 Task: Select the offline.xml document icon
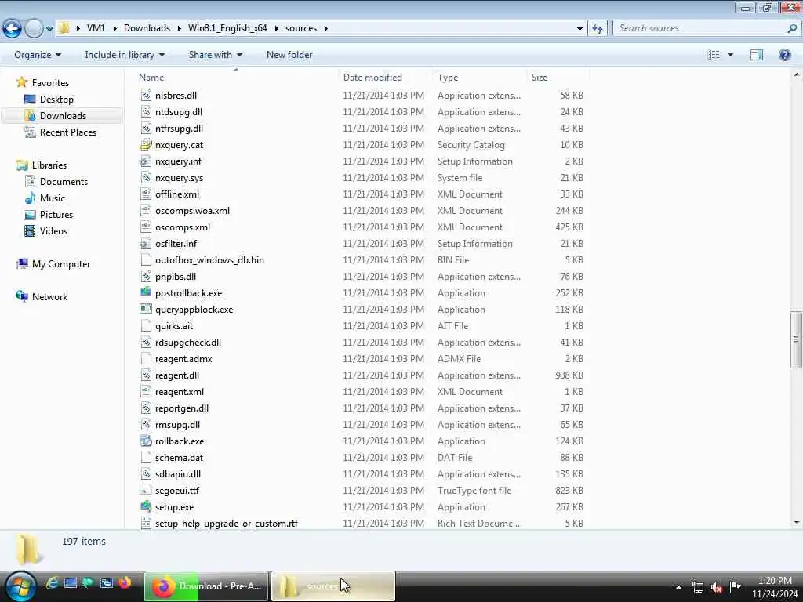point(146,194)
